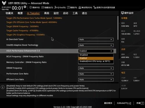Click the 热键 hotkeys button
Screen dimensions: 145x108
tap(140, 103)
